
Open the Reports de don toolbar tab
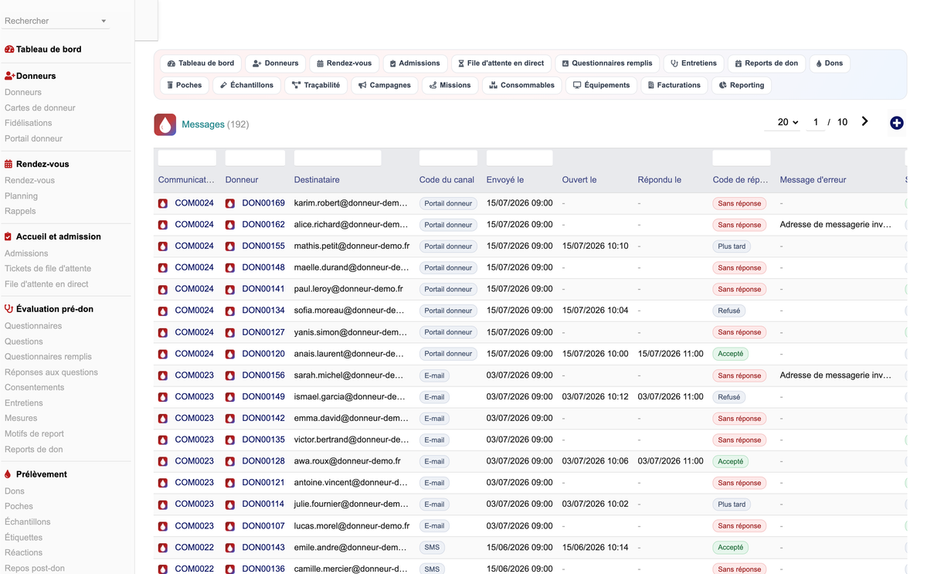pos(766,63)
